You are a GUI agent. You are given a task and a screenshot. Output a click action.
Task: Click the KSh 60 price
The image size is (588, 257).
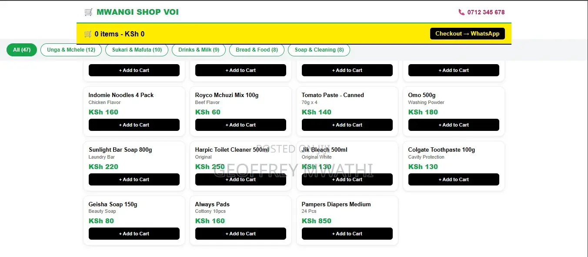[x=208, y=112]
